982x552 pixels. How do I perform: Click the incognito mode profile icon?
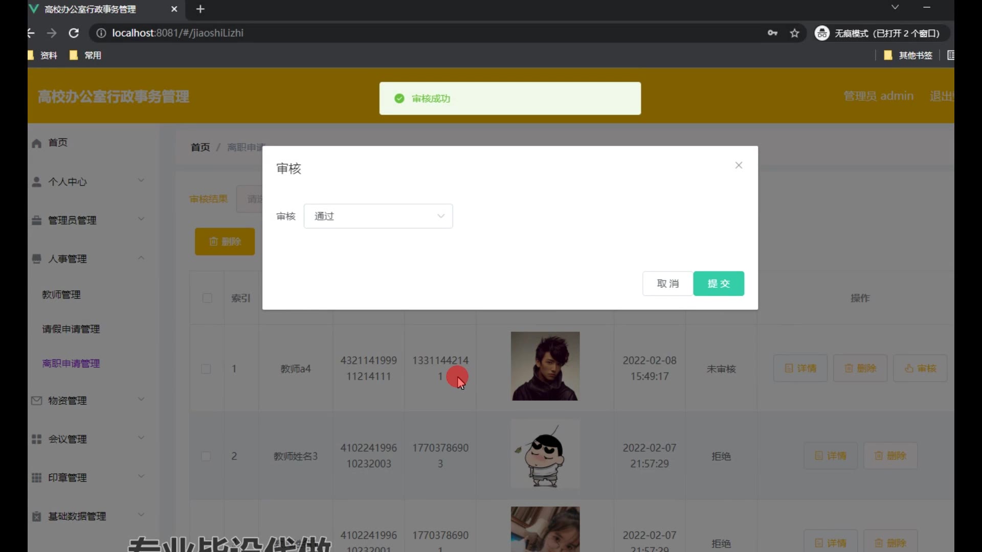(x=822, y=33)
